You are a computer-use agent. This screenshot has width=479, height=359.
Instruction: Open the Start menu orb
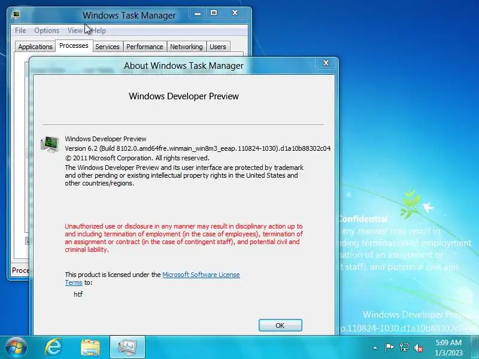point(16,347)
